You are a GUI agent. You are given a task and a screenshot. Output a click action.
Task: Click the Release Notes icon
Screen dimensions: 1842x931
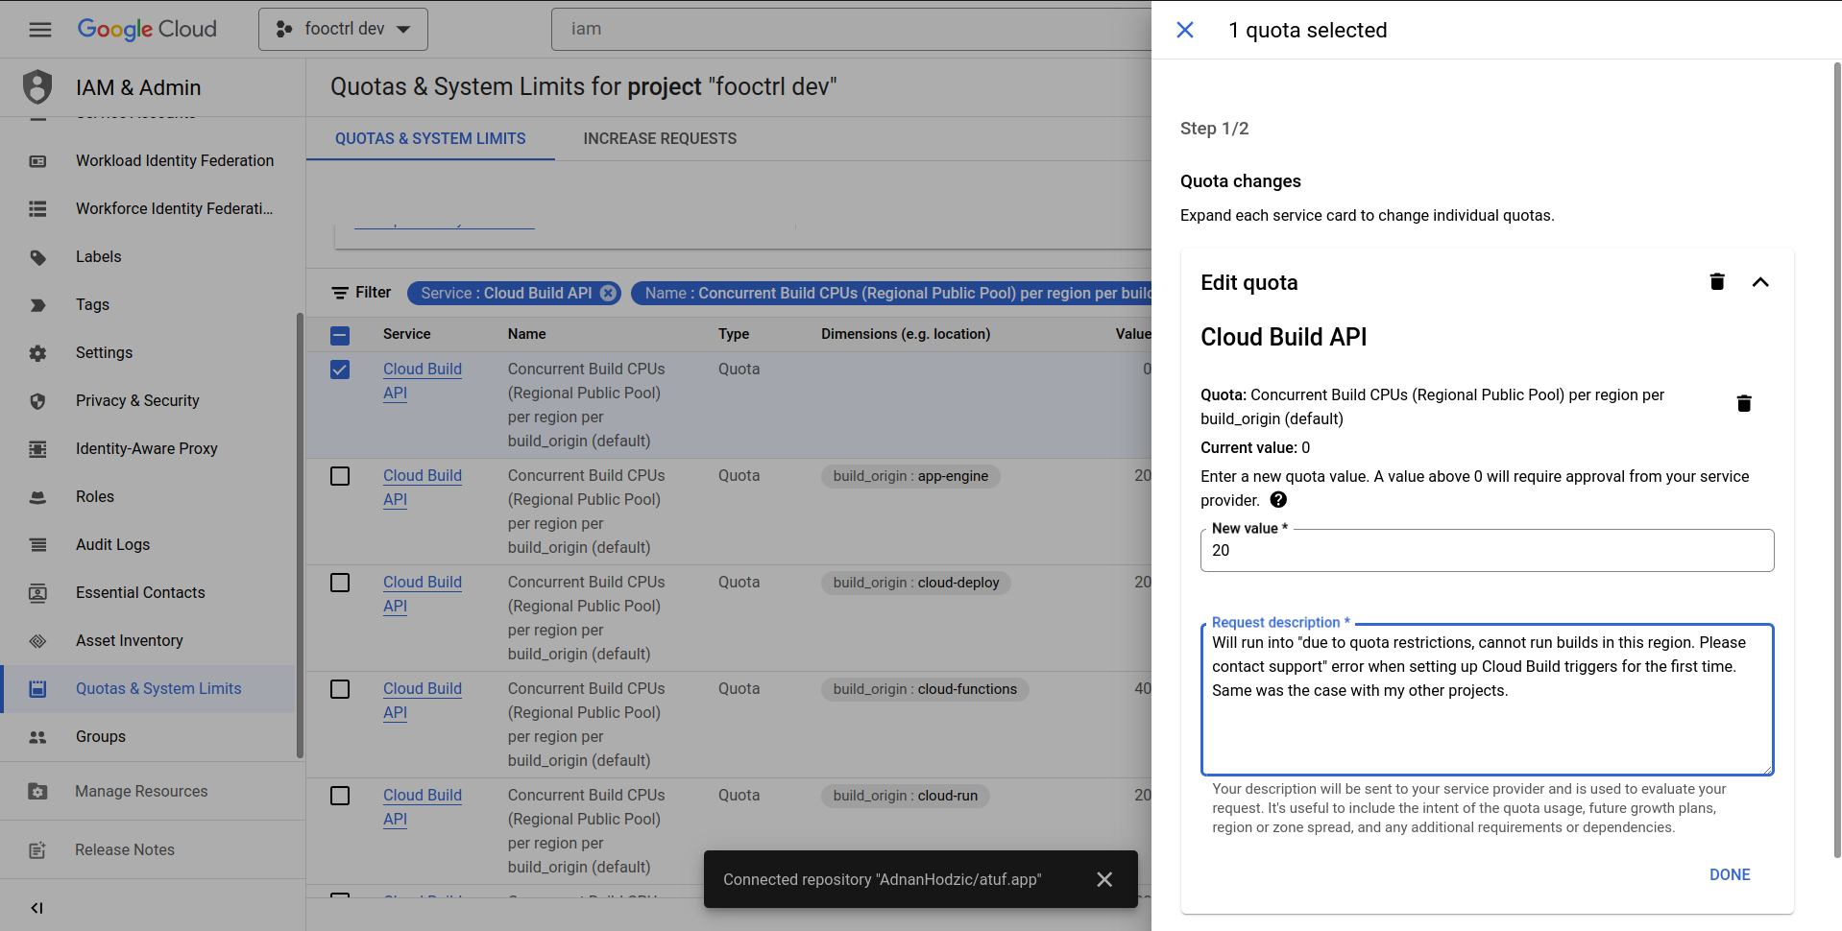pos(37,850)
